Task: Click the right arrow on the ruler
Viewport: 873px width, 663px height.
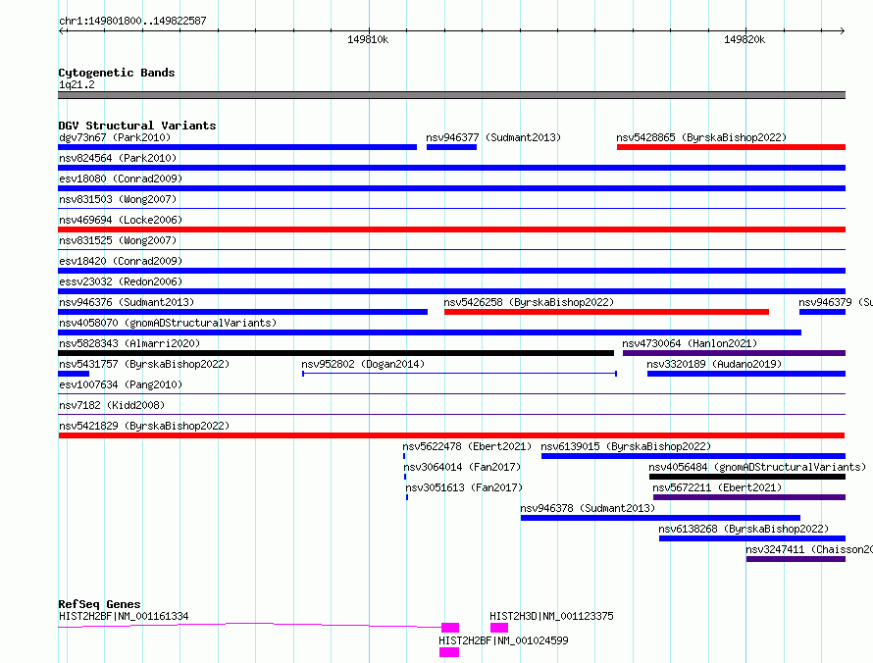Action: point(842,30)
